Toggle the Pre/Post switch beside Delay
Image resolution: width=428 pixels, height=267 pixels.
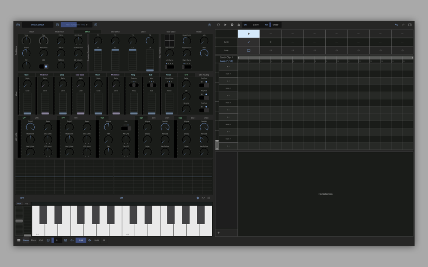tap(204, 85)
